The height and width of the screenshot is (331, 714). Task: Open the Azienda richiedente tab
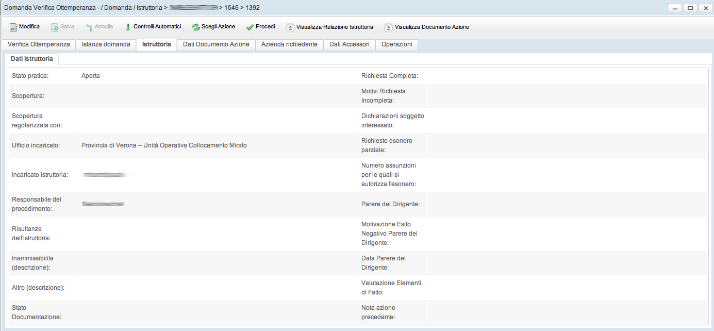click(x=289, y=44)
